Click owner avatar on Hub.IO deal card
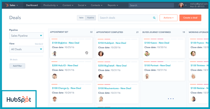Image resolution: width=210 pixels, height=109 pixels. point(55,76)
